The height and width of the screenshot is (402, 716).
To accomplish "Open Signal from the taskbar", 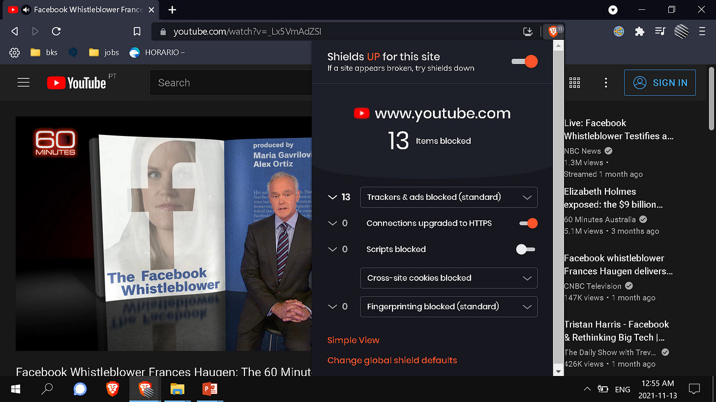I will pyautogui.click(x=80, y=389).
